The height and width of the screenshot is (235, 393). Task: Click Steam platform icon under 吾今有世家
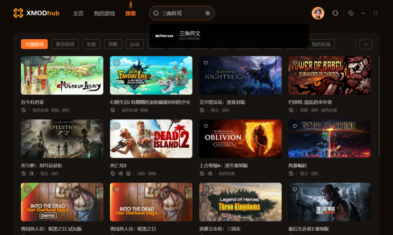tap(24, 110)
